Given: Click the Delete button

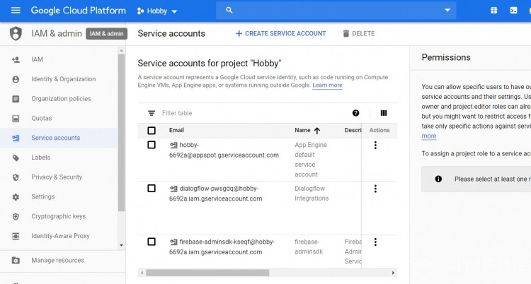Looking at the screenshot, I should pyautogui.click(x=359, y=33).
